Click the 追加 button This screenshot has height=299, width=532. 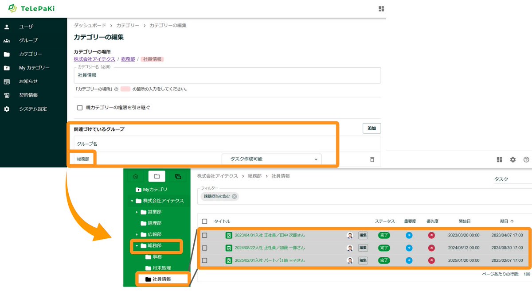click(x=372, y=128)
